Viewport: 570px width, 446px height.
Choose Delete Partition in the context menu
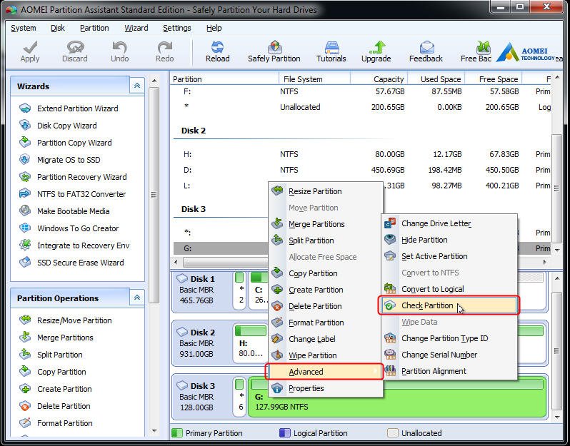click(x=315, y=306)
